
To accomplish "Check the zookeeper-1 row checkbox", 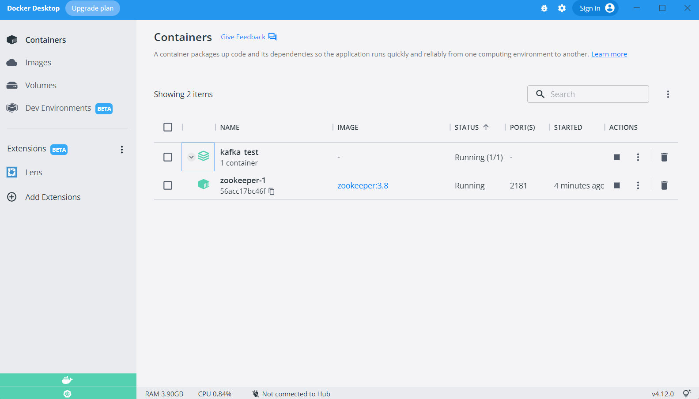I will tap(168, 185).
